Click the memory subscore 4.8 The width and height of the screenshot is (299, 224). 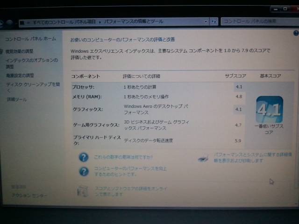click(x=239, y=97)
